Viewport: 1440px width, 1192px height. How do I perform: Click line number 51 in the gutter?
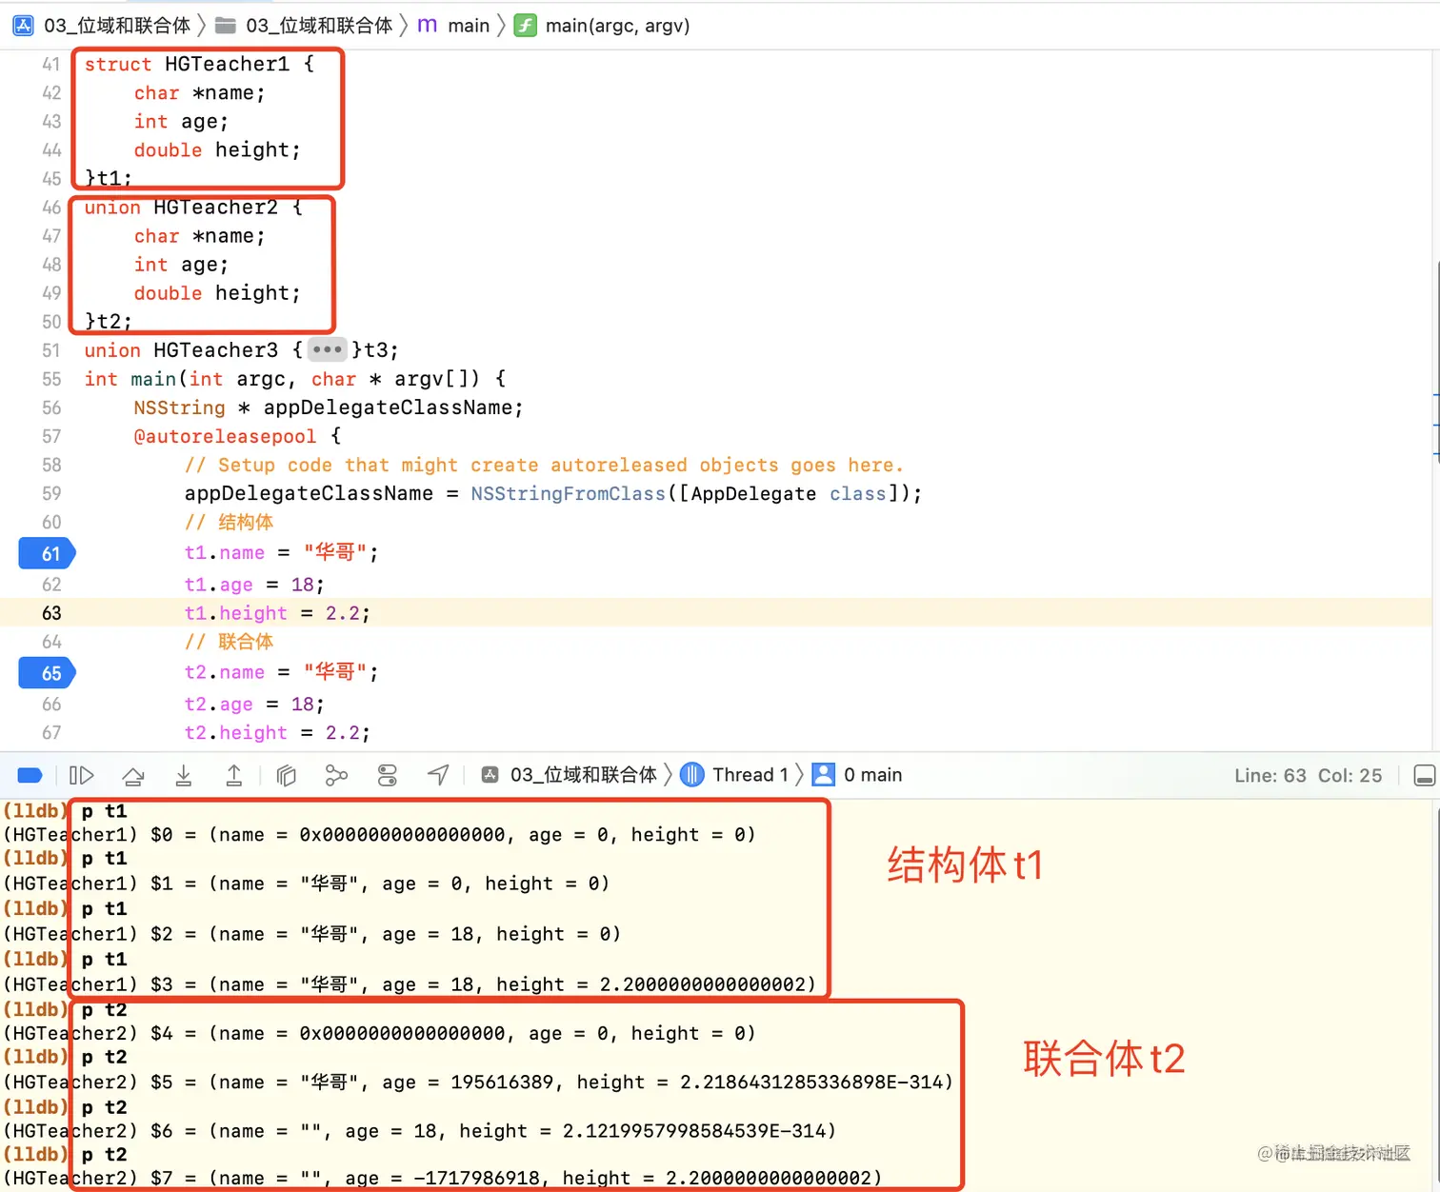tap(51, 350)
